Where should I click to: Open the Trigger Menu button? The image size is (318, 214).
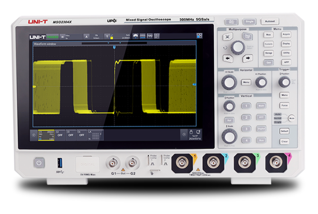point(284,95)
